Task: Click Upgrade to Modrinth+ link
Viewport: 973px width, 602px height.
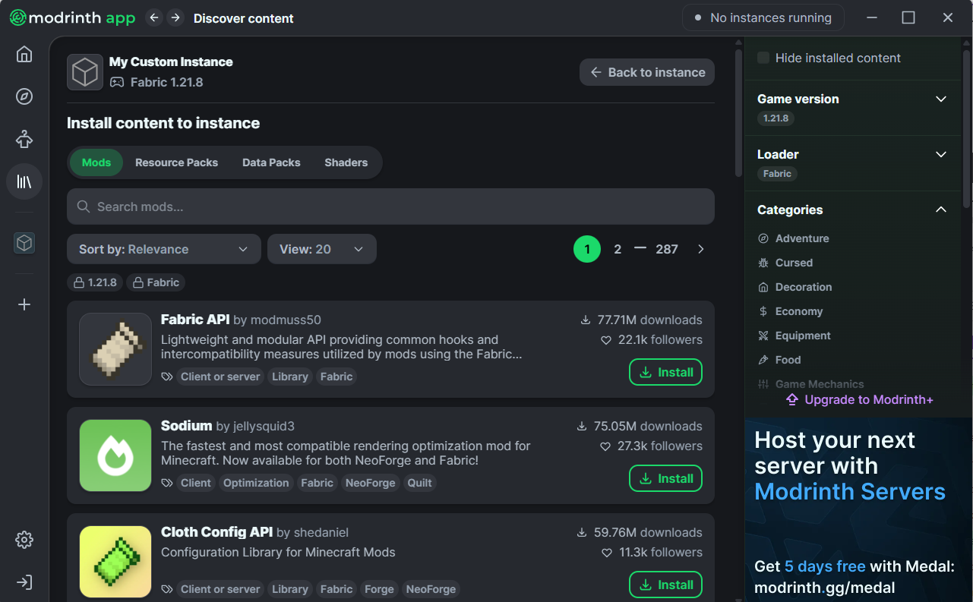Action: [x=859, y=399]
